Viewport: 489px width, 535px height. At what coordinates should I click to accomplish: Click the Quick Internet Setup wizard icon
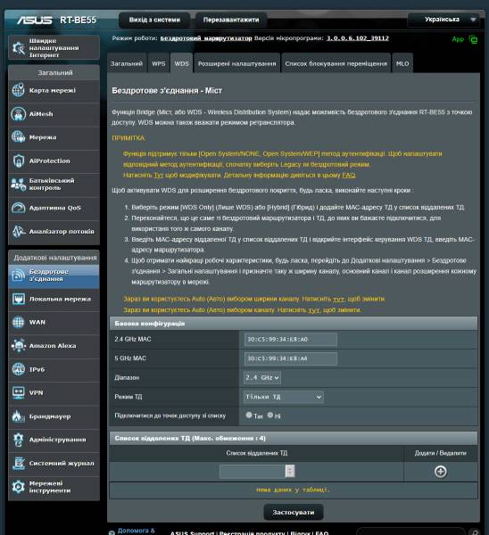coord(18,48)
